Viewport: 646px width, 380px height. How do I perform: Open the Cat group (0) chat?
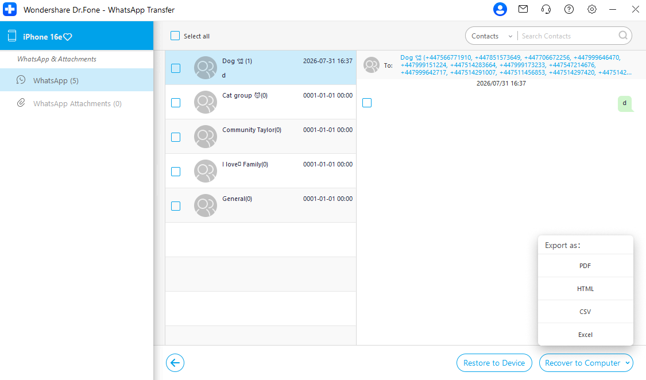click(260, 102)
